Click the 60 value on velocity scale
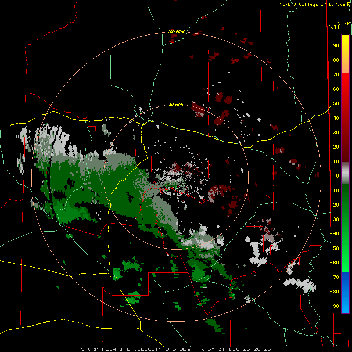This screenshot has width=352, height=352. coord(336,89)
